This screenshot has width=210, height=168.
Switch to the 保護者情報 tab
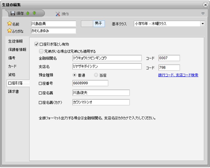pyautogui.click(x=17, y=50)
